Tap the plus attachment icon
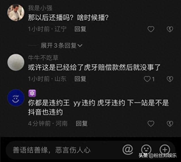The width and height of the screenshot is (181, 162). pos(165,150)
